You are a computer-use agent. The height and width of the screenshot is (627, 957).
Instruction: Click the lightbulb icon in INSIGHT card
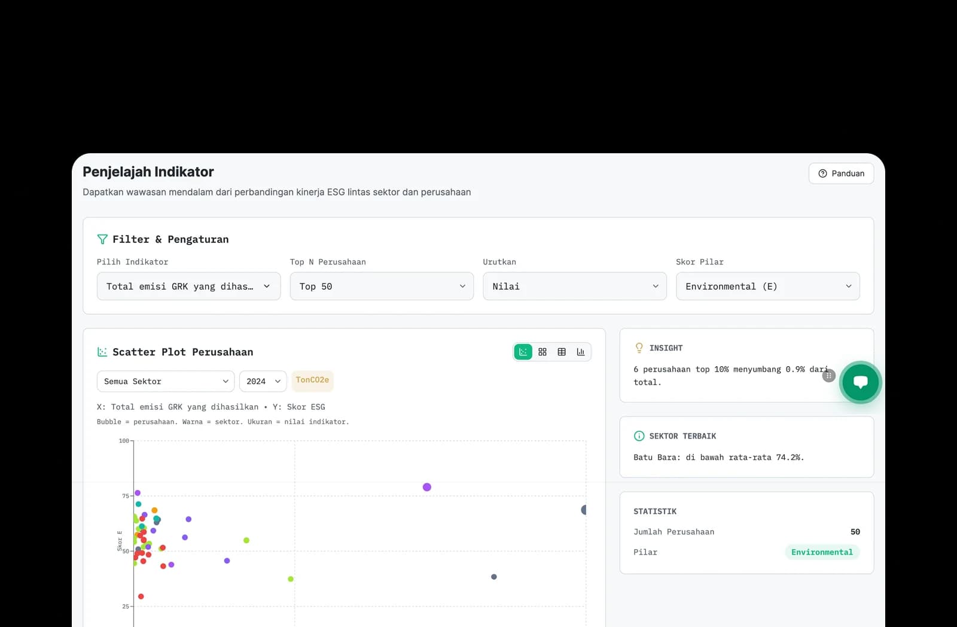pyautogui.click(x=639, y=348)
